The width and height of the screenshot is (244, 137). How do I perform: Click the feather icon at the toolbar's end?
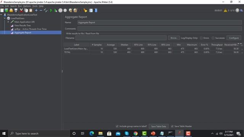click(x=242, y=10)
